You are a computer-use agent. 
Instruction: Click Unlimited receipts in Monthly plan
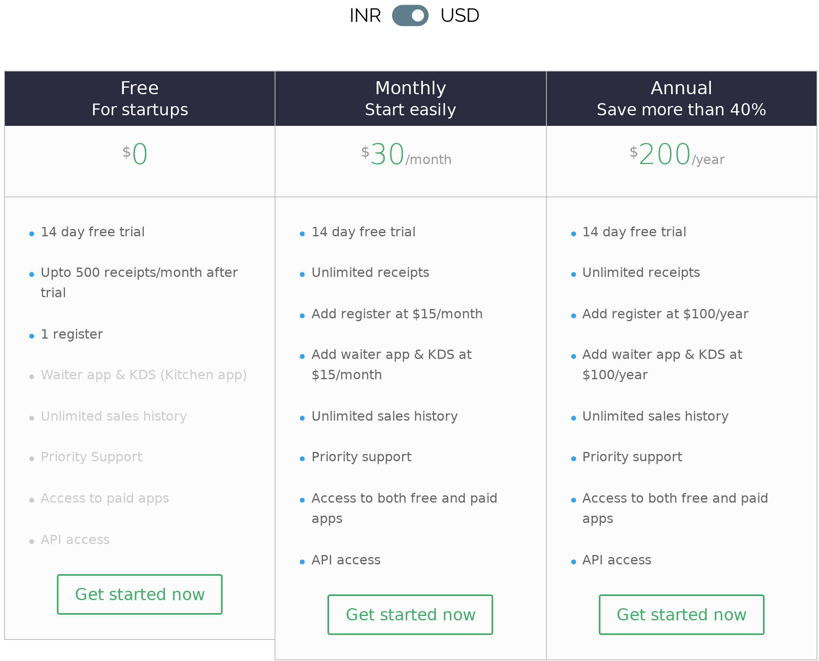pos(370,272)
